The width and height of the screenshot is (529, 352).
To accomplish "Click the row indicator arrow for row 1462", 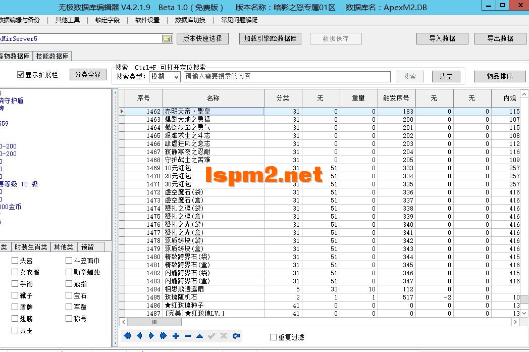I will pyautogui.click(x=122, y=111).
